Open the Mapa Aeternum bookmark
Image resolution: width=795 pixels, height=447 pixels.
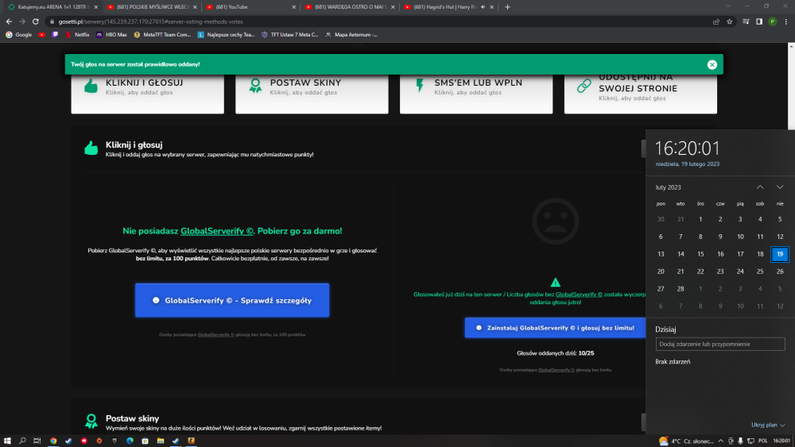(x=351, y=35)
